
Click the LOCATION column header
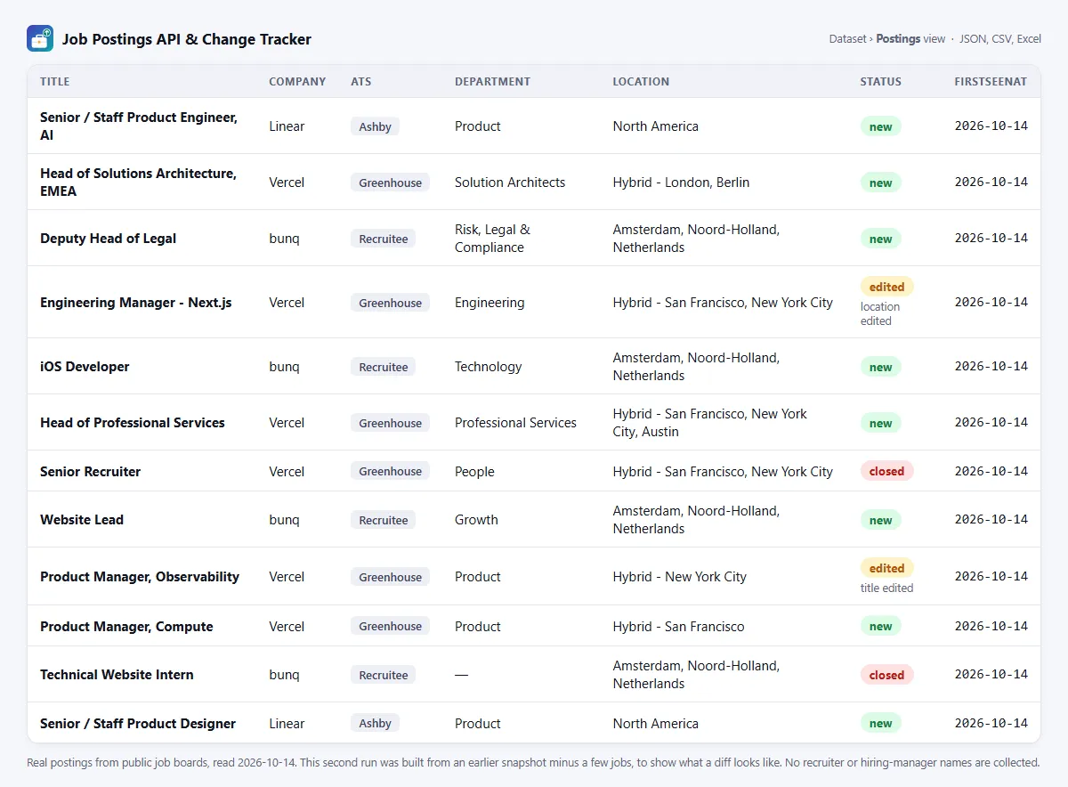coord(641,81)
